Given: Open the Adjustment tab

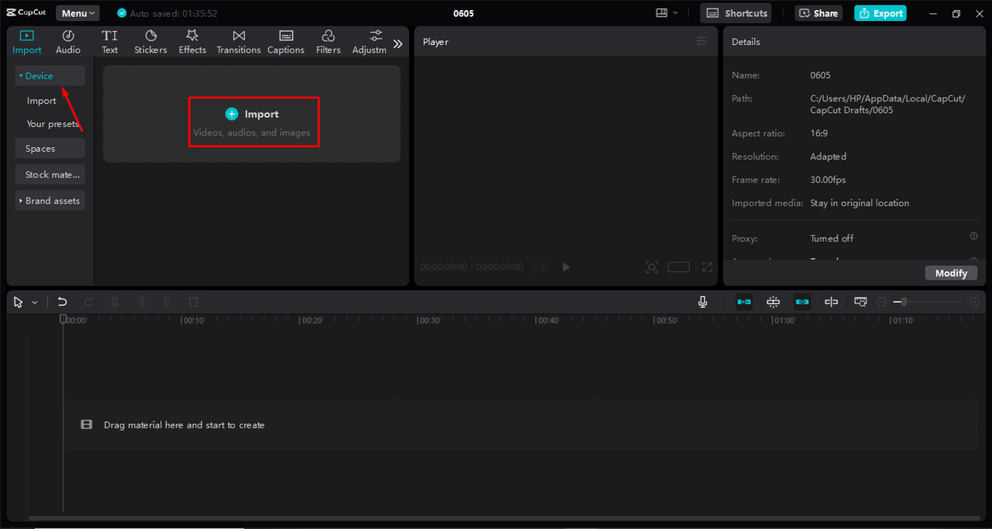Looking at the screenshot, I should (369, 42).
